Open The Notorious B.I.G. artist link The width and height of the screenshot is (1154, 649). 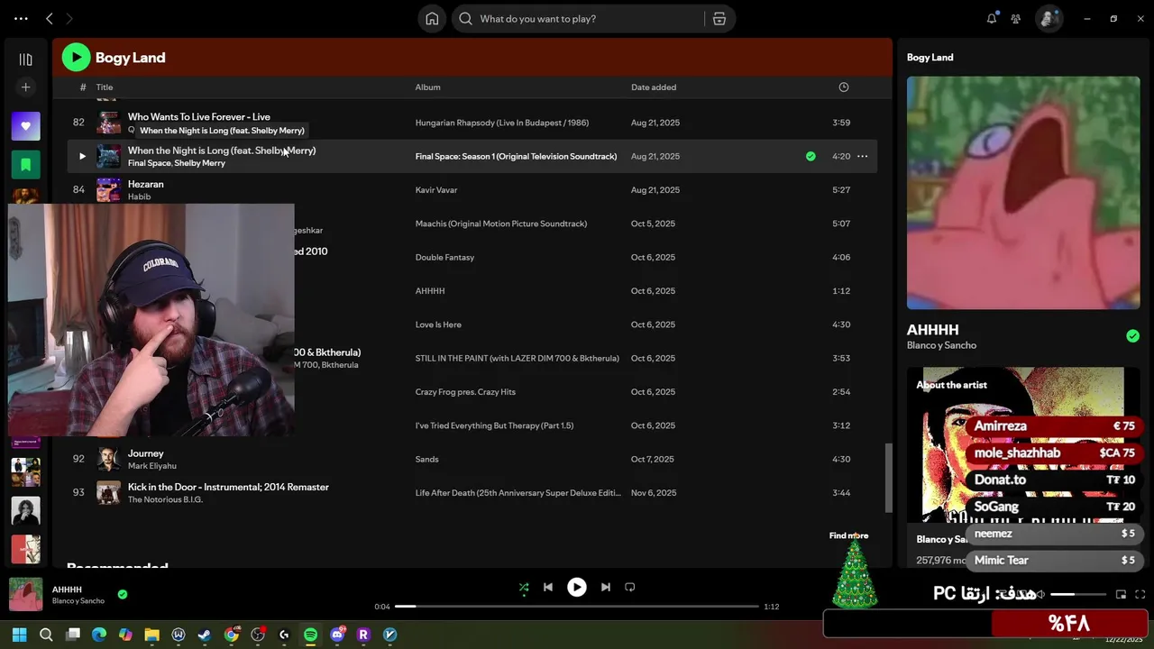[165, 499]
